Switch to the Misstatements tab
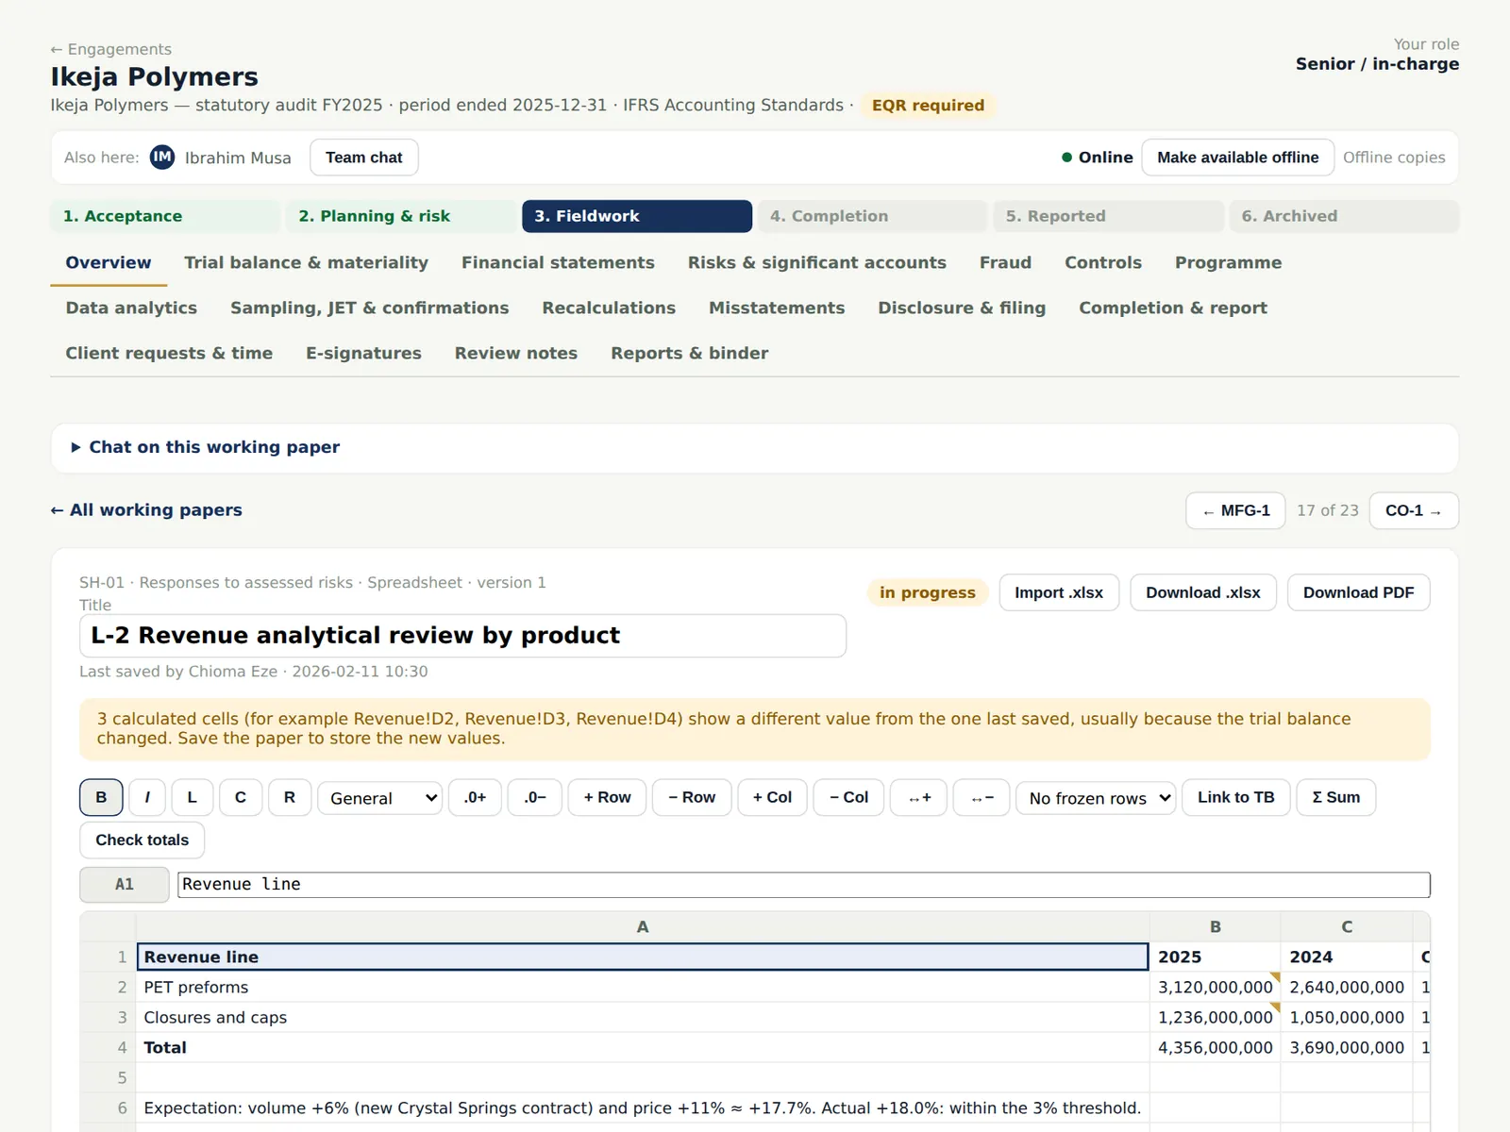 click(x=777, y=308)
